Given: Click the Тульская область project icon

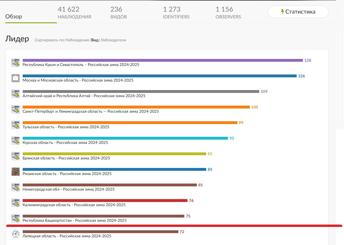Looking at the screenshot, I should (16, 125).
